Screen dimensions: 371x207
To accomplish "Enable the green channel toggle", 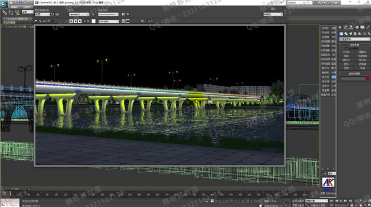I will click(x=75, y=21).
